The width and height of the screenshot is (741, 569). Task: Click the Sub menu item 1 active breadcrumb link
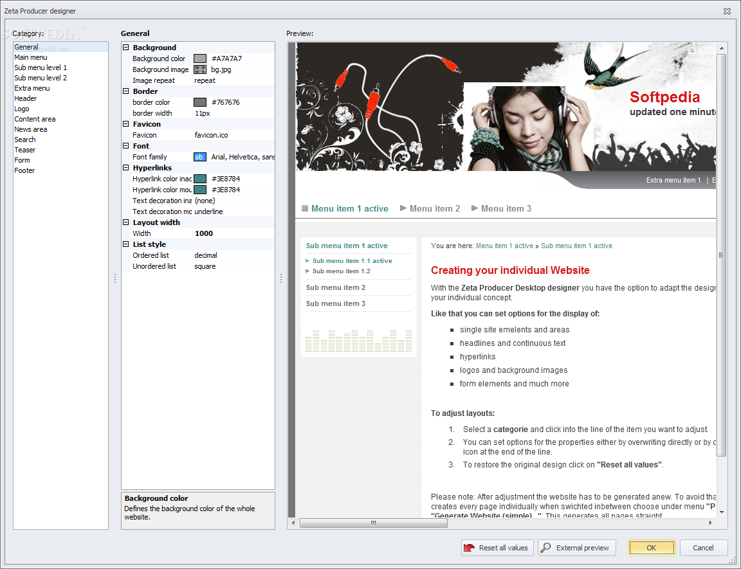tap(576, 246)
